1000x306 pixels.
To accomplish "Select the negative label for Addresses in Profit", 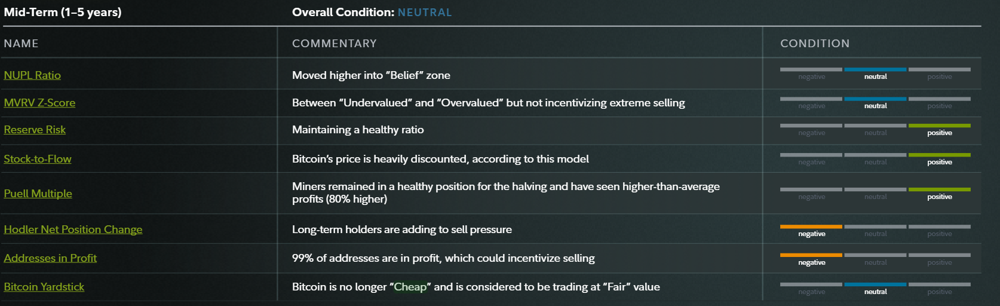I will coord(811,262).
